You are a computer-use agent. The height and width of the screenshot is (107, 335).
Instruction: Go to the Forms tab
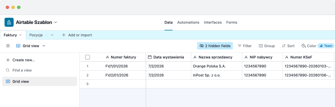(x=232, y=22)
